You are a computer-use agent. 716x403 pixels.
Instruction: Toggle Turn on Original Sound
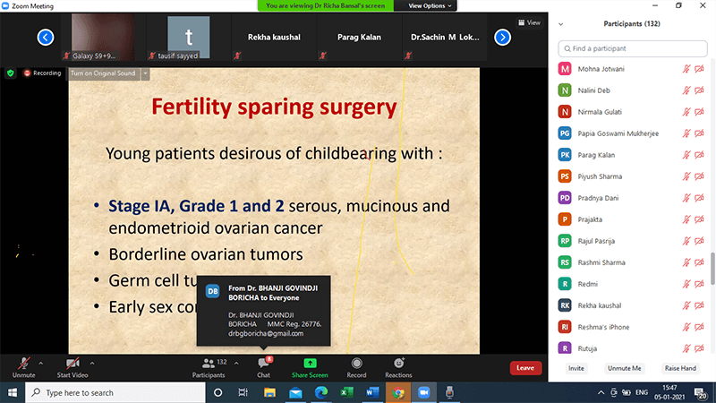102,73
